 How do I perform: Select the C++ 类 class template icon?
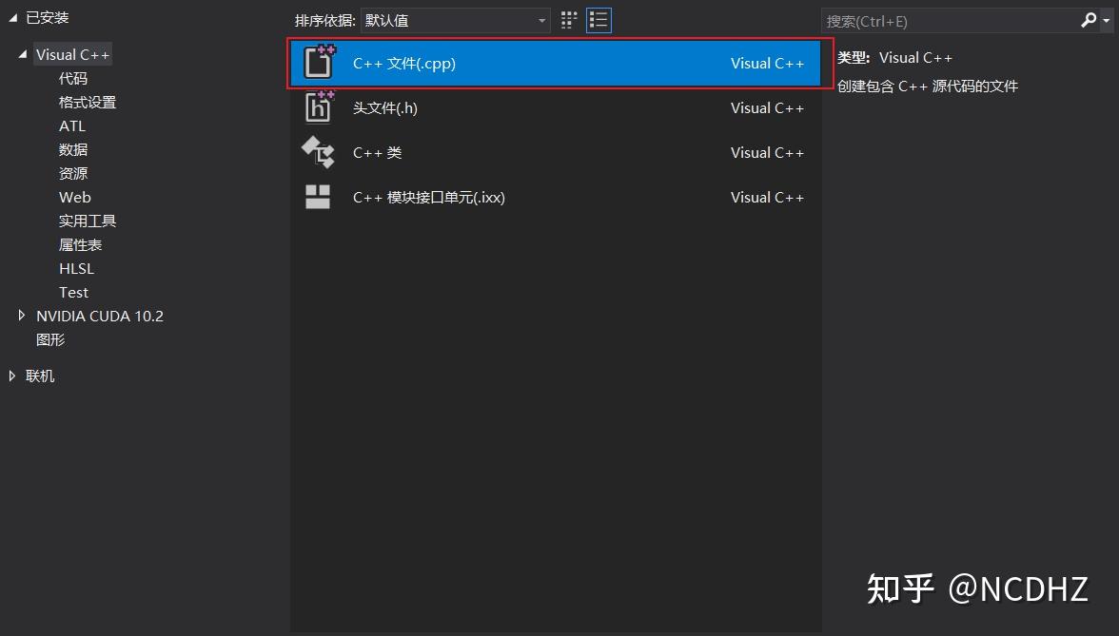point(318,152)
